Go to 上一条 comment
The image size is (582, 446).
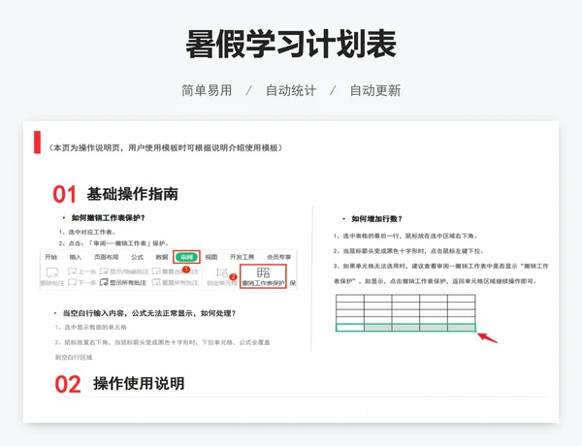coord(81,271)
